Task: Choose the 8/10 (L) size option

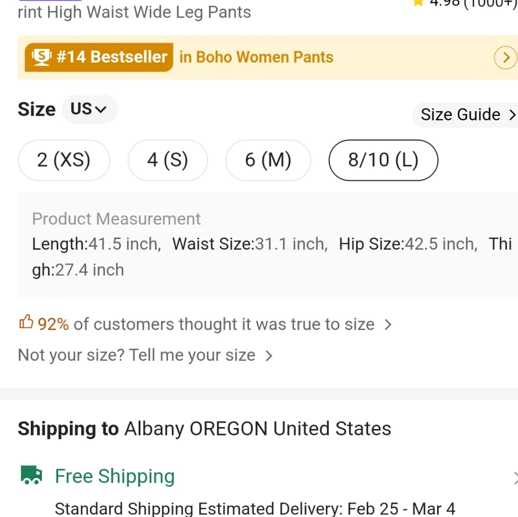Action: (383, 160)
